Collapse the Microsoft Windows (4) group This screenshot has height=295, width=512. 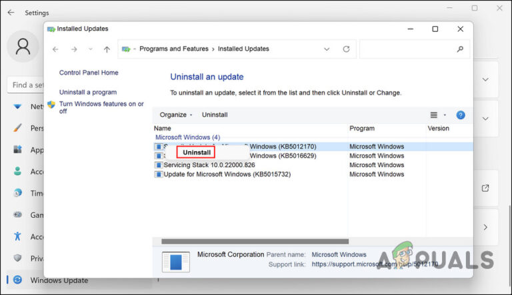coord(187,137)
